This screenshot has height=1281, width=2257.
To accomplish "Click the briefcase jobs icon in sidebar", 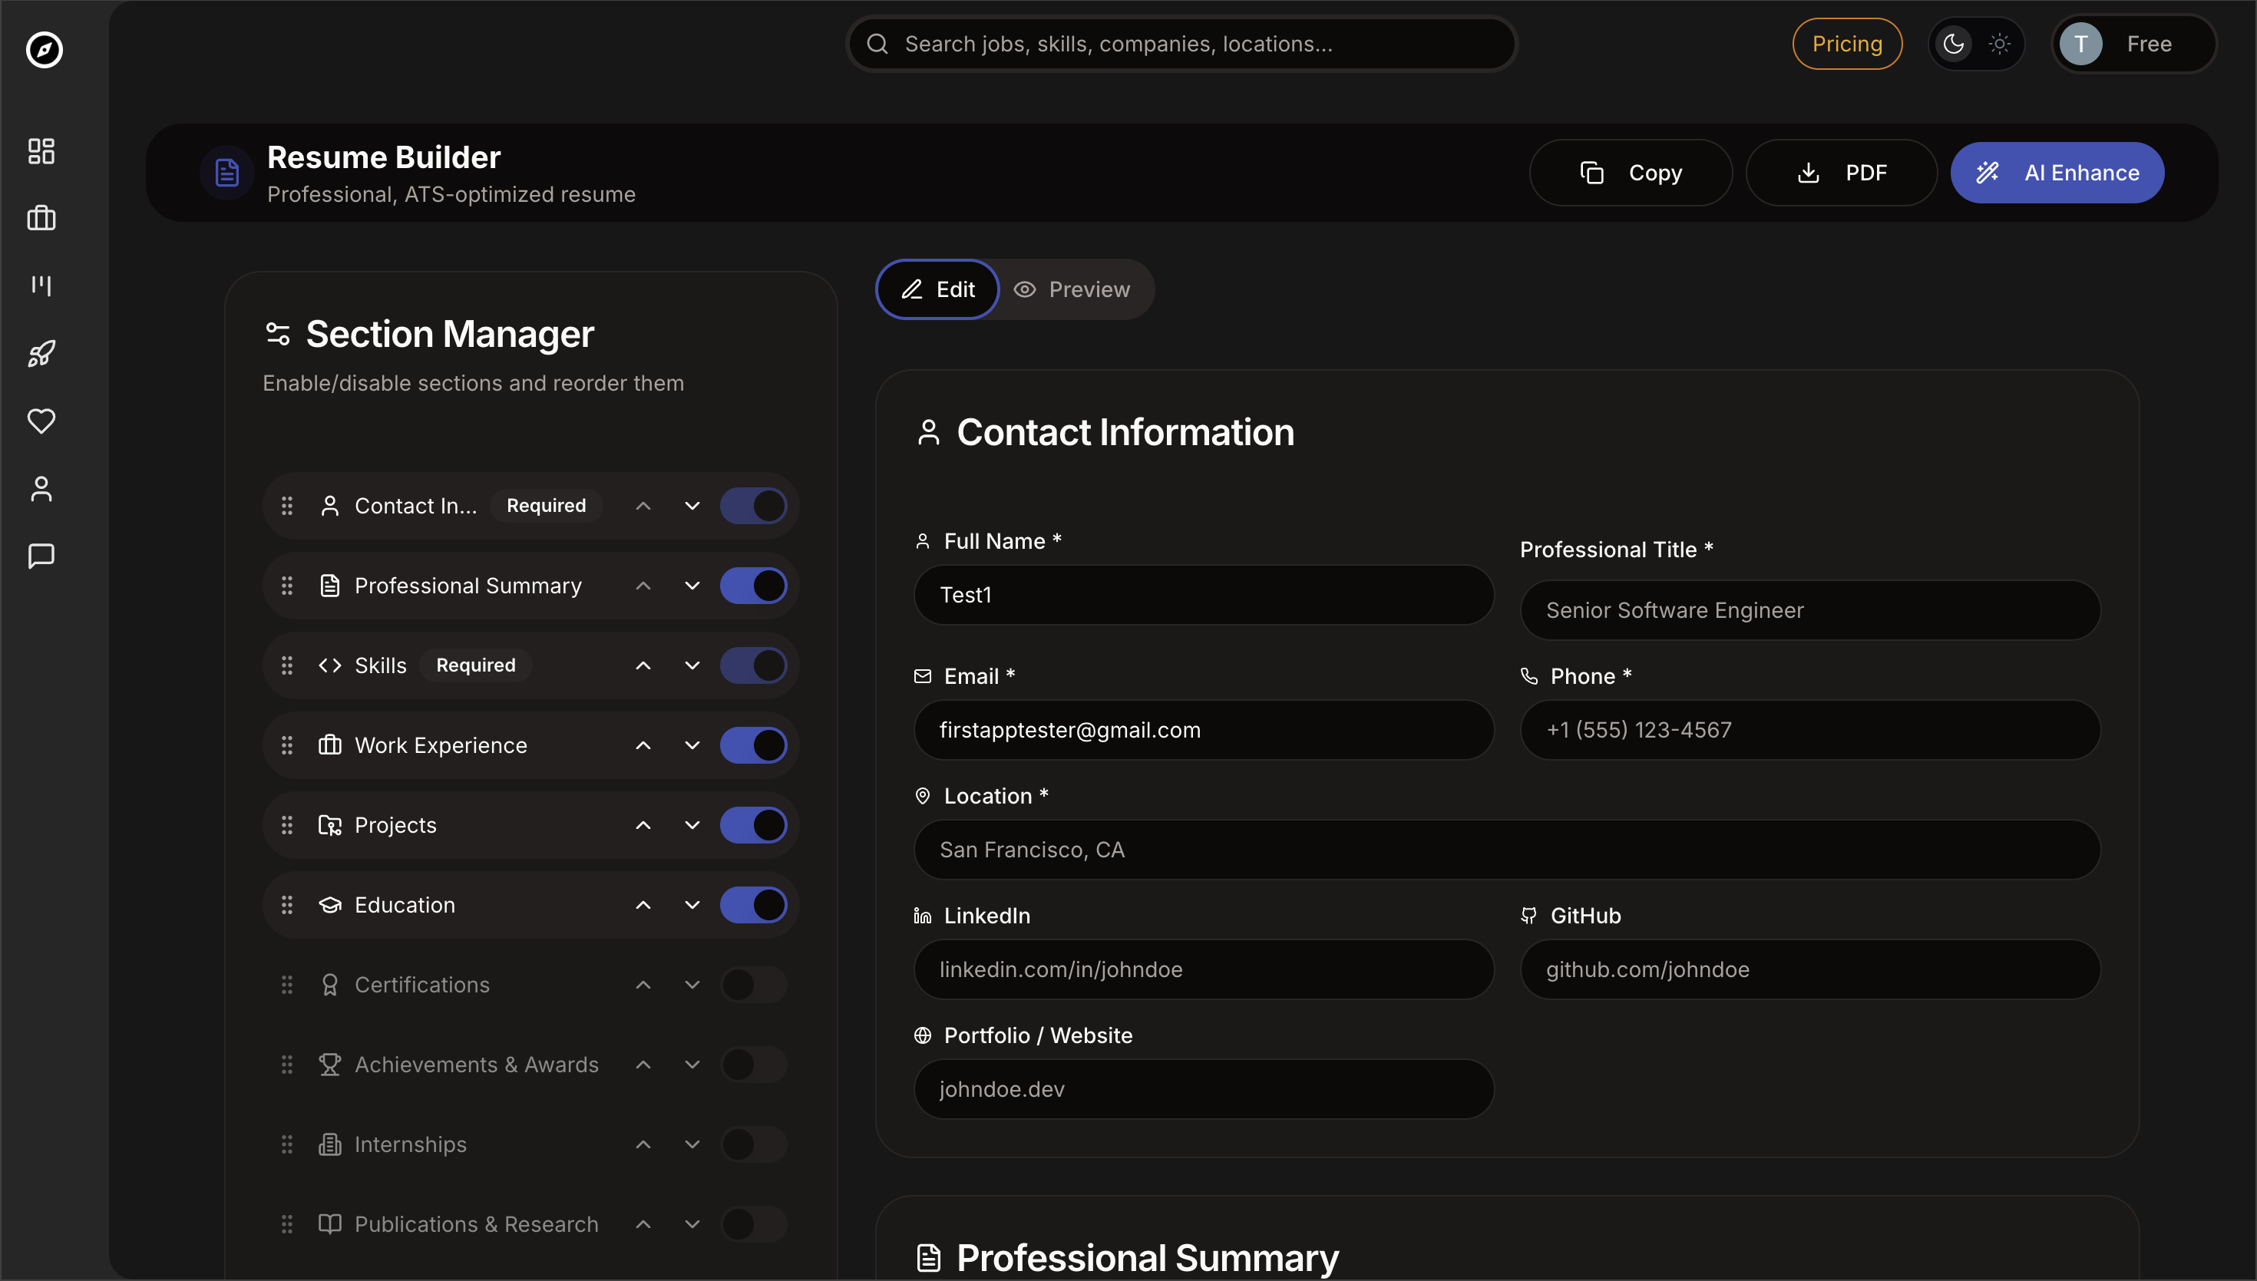I will coord(41,218).
